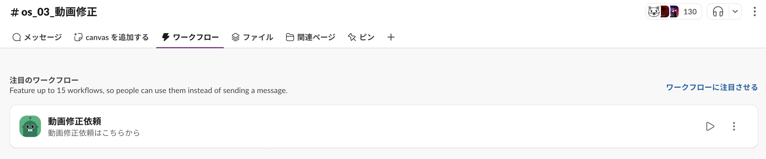Run the 動画修正依頼 workflow play button
766x159 pixels.
pyautogui.click(x=710, y=126)
